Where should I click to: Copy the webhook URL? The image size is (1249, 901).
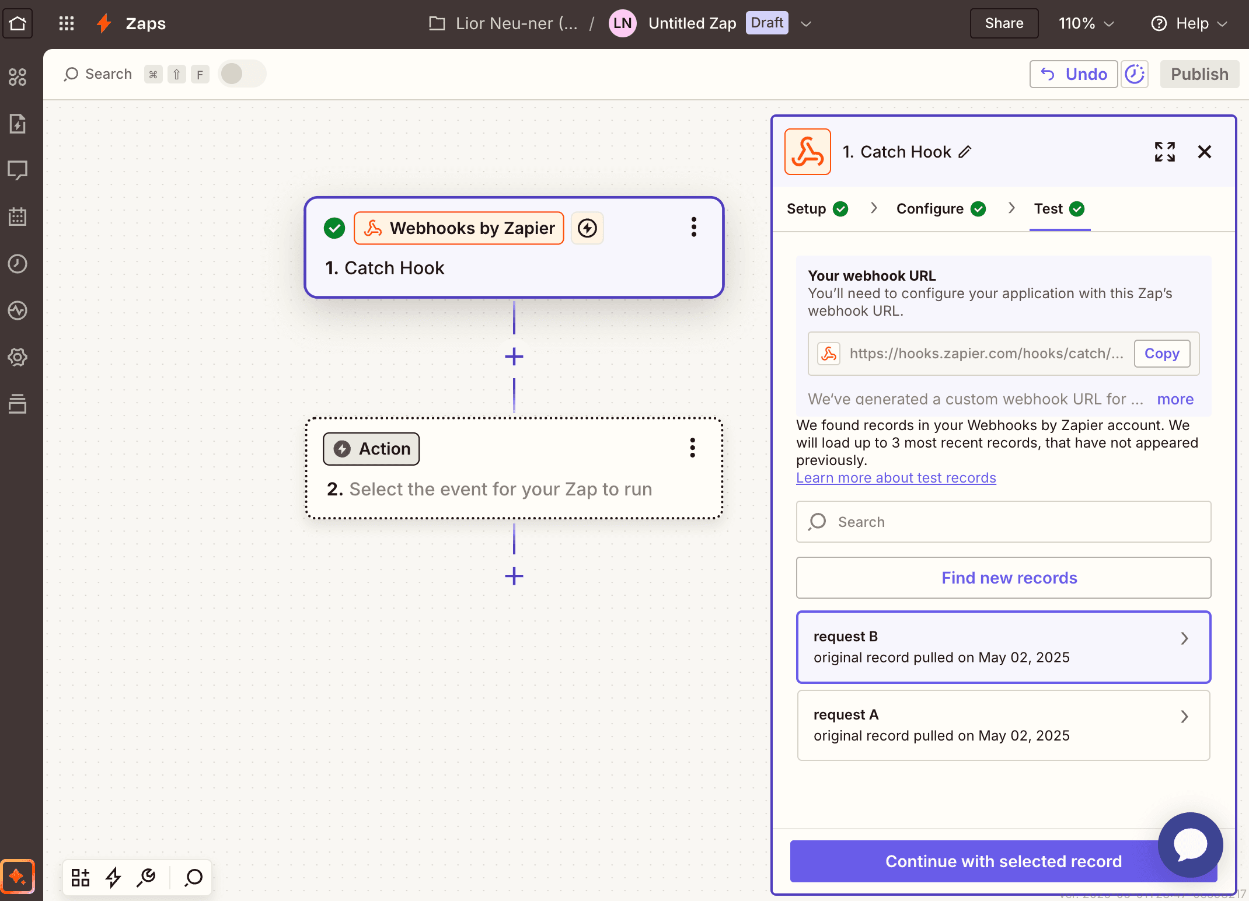(x=1161, y=354)
